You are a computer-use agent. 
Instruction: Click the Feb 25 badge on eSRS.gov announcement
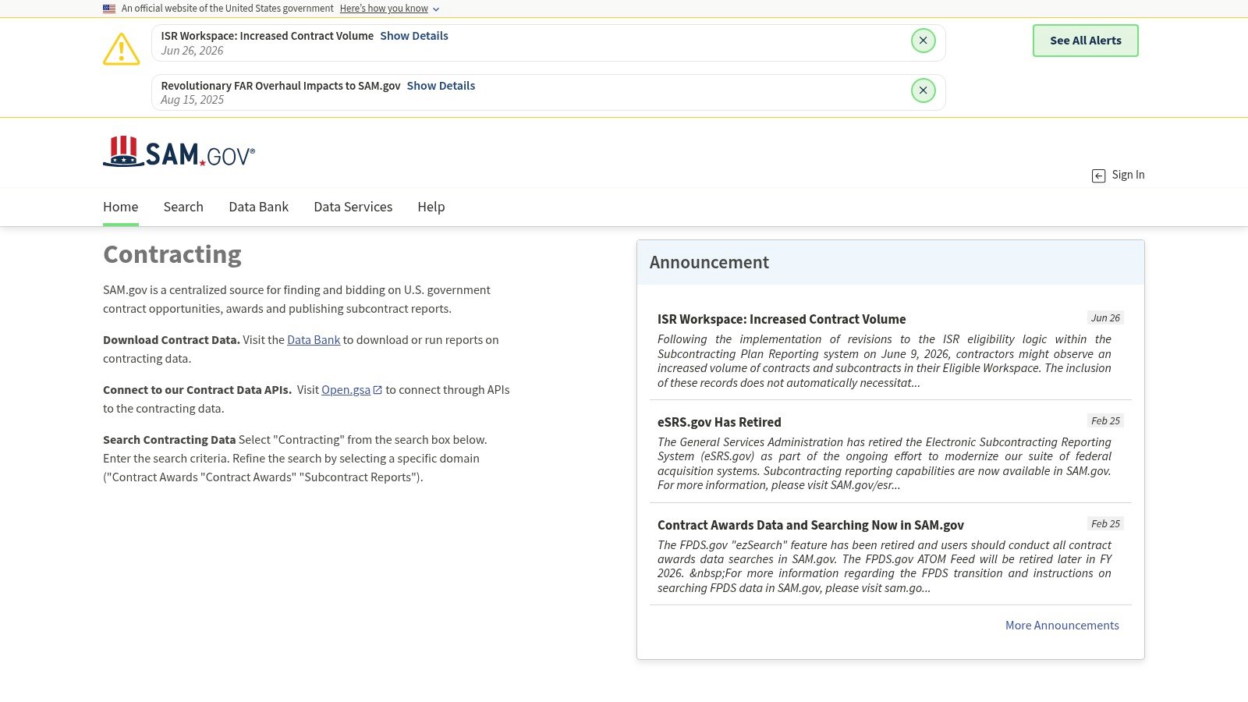[x=1105, y=420]
